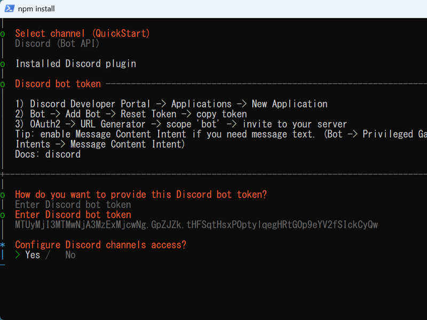The height and width of the screenshot is (320, 427).
Task: Click the Discord bot token string
Action: [x=196, y=225]
